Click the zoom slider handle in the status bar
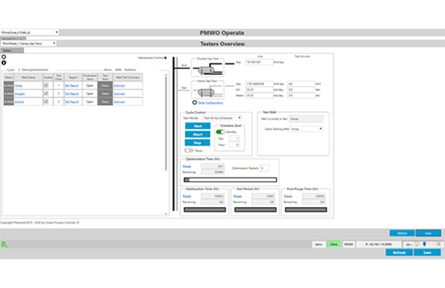The image size is (445, 288). 425,244
